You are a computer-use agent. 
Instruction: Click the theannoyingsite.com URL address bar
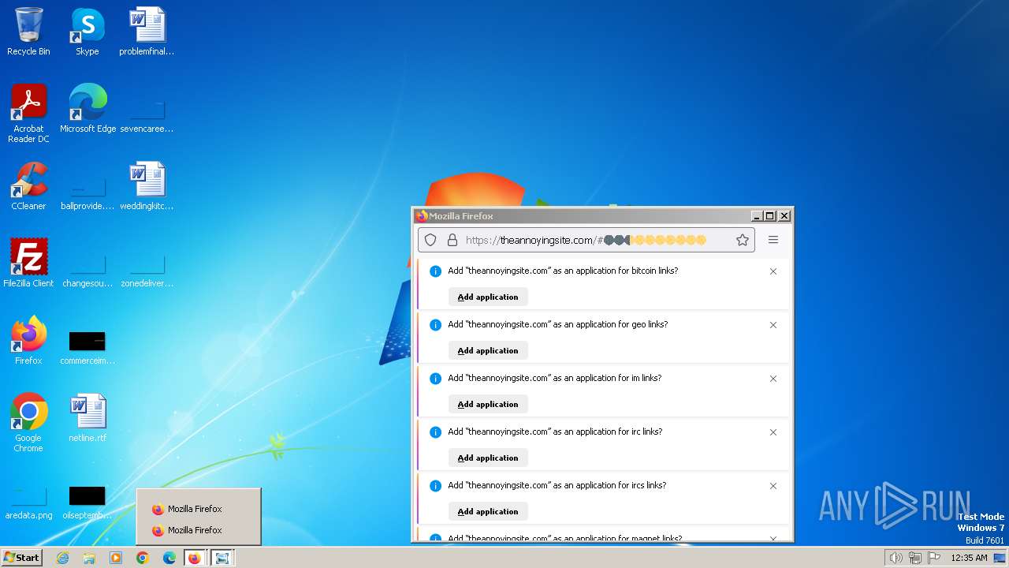586,240
